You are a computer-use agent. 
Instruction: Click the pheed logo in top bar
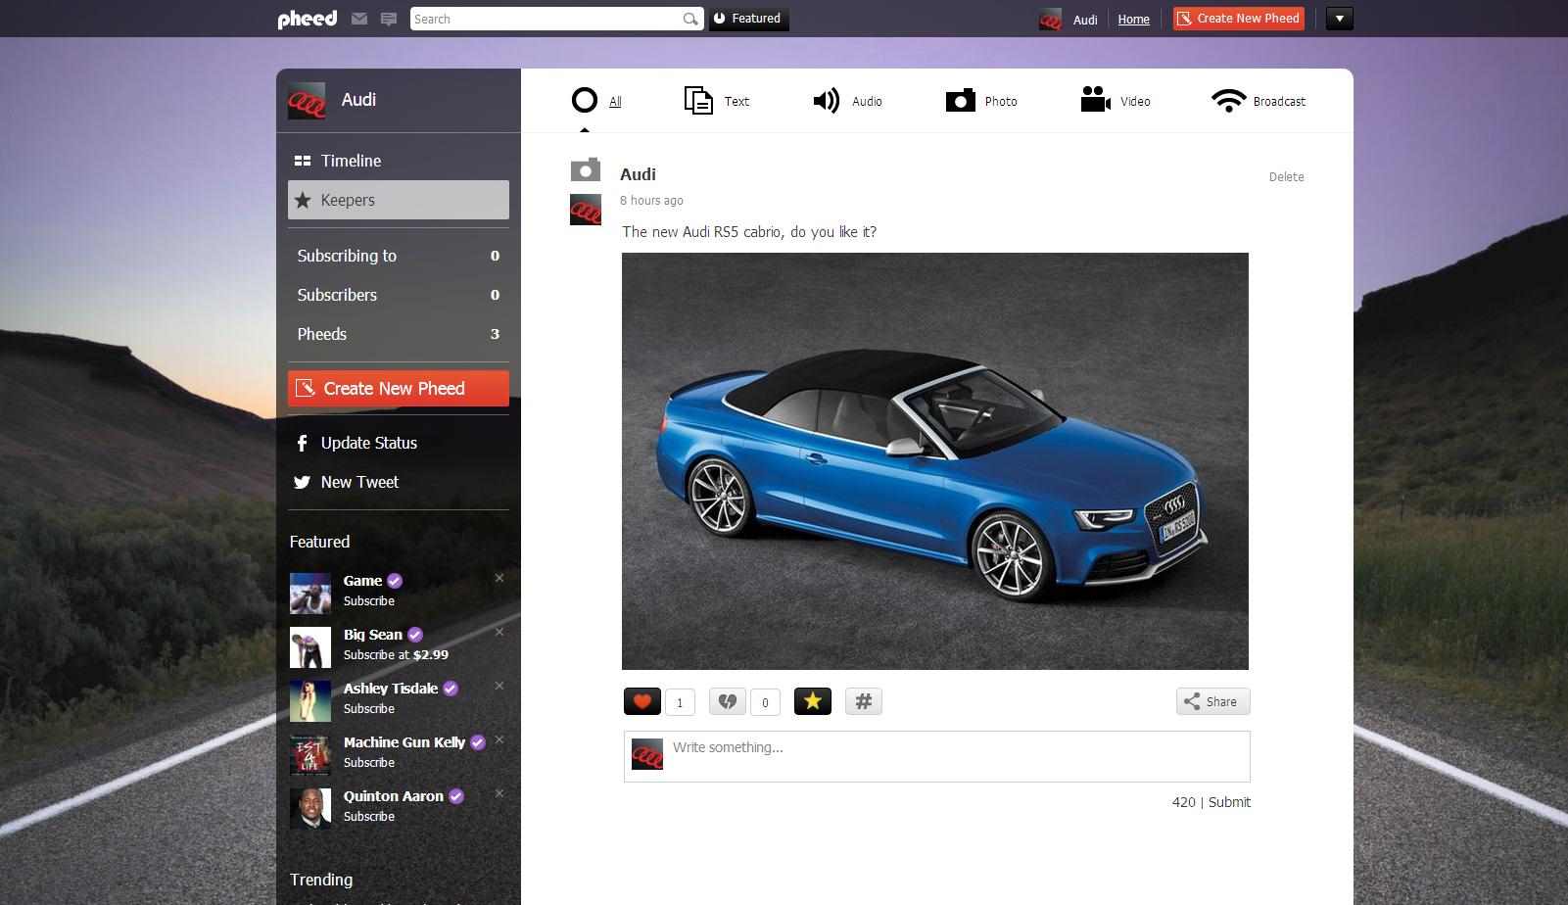[307, 19]
